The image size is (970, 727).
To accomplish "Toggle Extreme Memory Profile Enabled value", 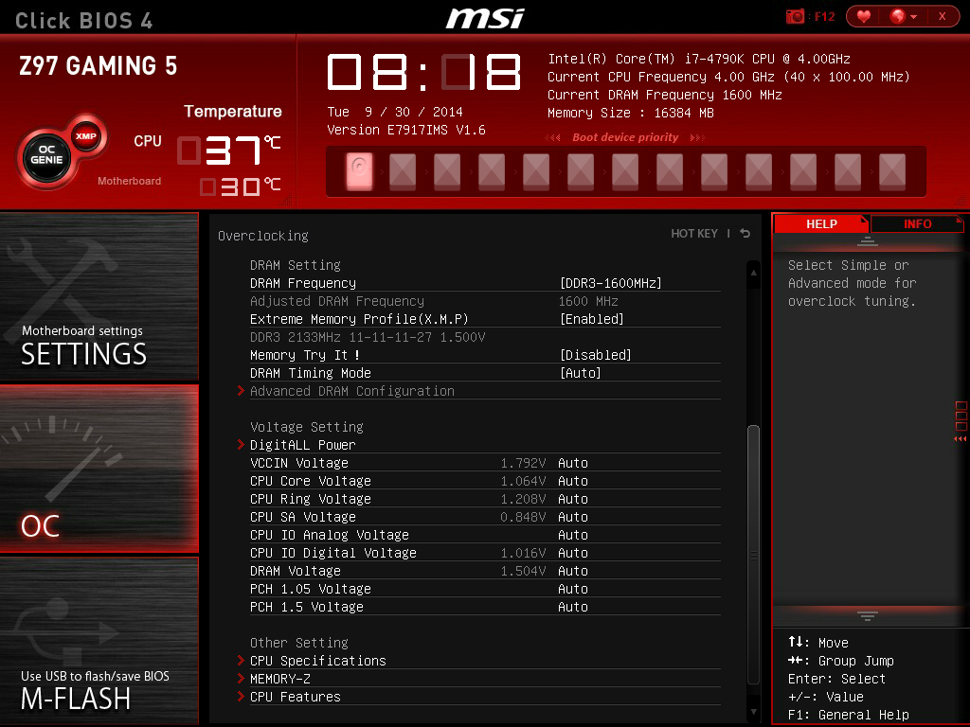I will coord(591,319).
